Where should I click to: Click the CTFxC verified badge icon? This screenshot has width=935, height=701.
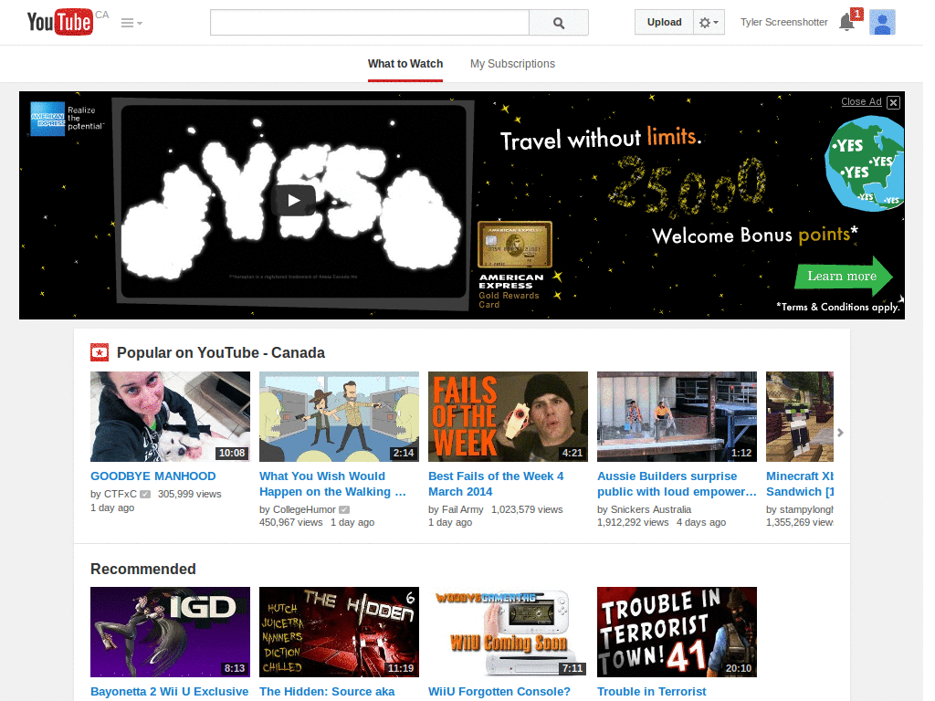pos(145,494)
